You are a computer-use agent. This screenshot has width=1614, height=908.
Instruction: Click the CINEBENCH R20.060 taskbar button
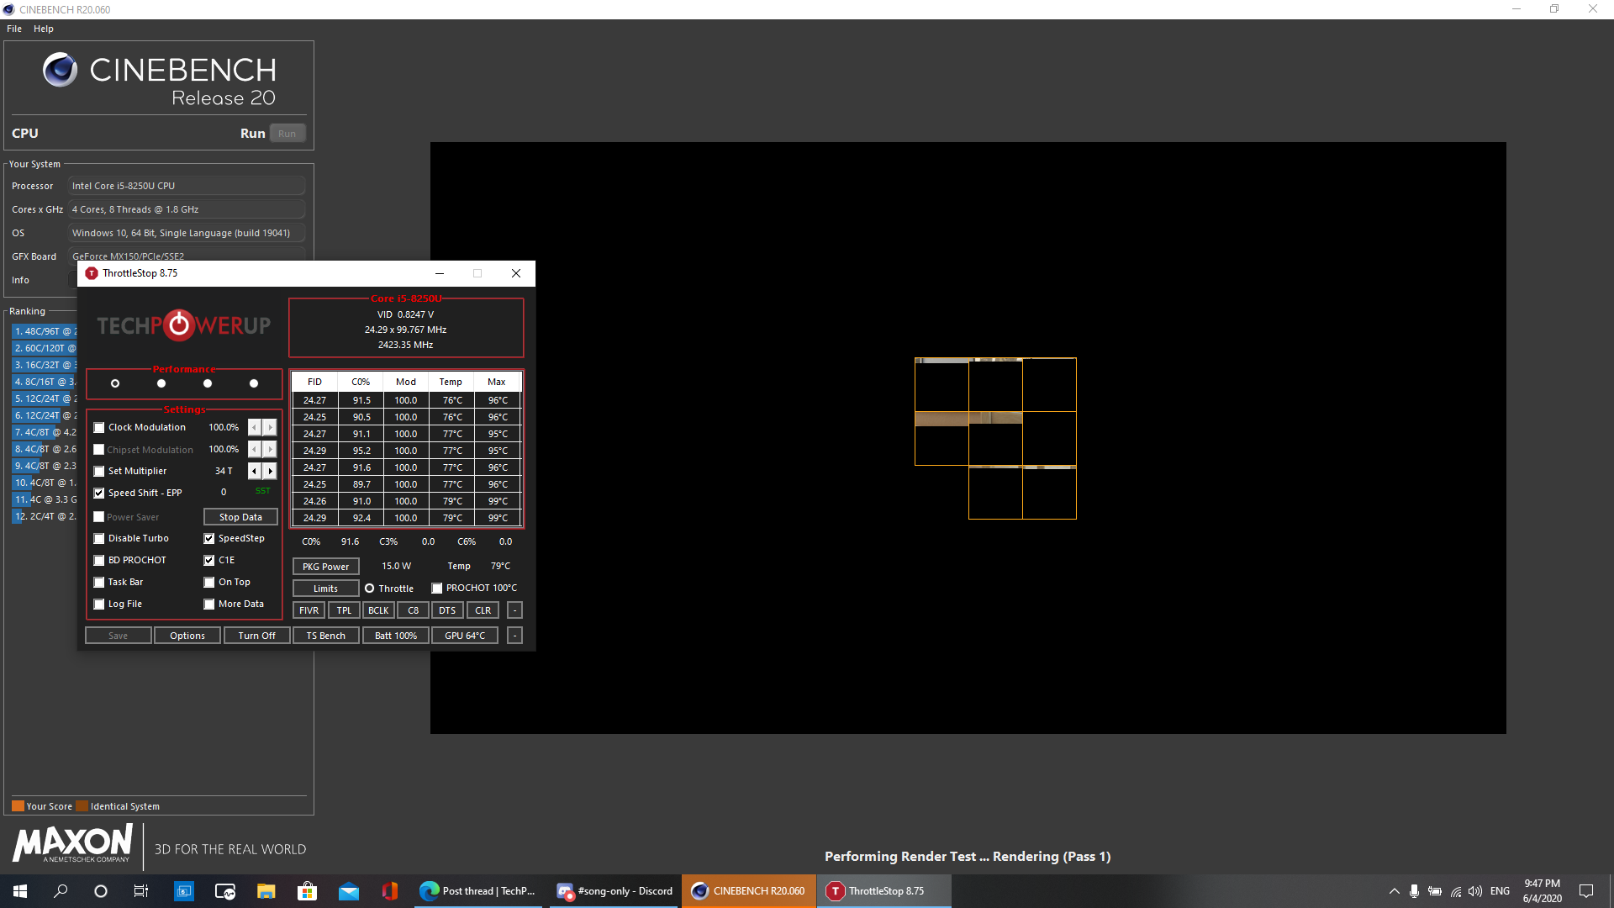pos(749,891)
